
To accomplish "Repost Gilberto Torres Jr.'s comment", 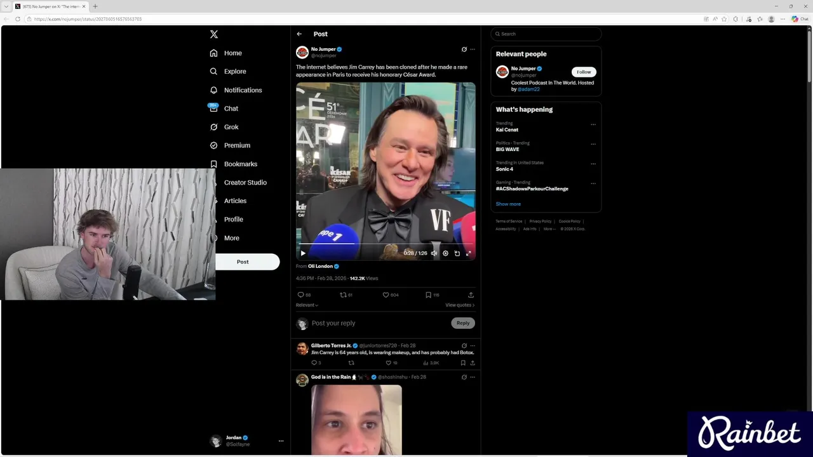I will [x=351, y=363].
